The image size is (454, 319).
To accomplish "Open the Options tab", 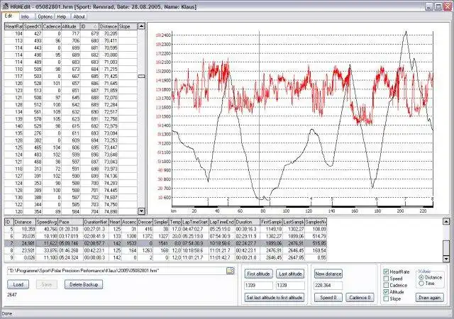I will [x=45, y=17].
